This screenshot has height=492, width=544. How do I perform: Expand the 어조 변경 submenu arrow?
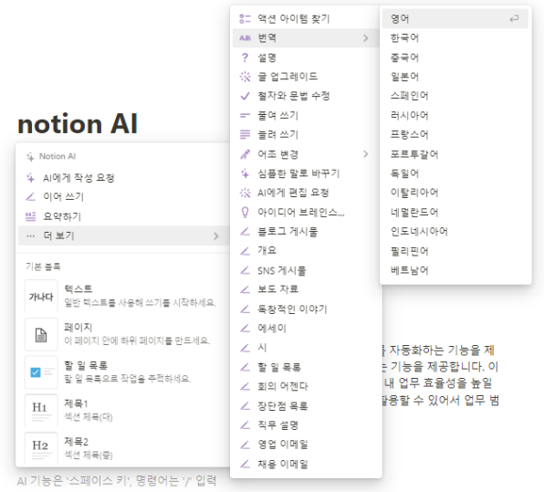coord(366,154)
